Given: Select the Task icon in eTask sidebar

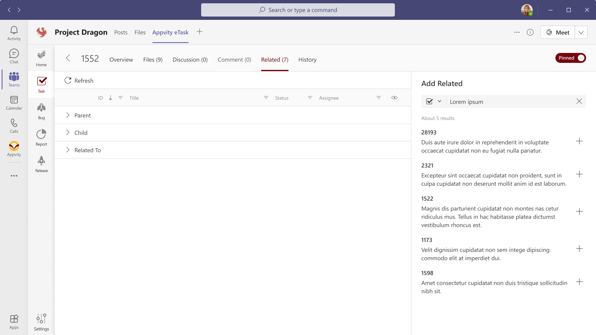Looking at the screenshot, I should pos(41,84).
